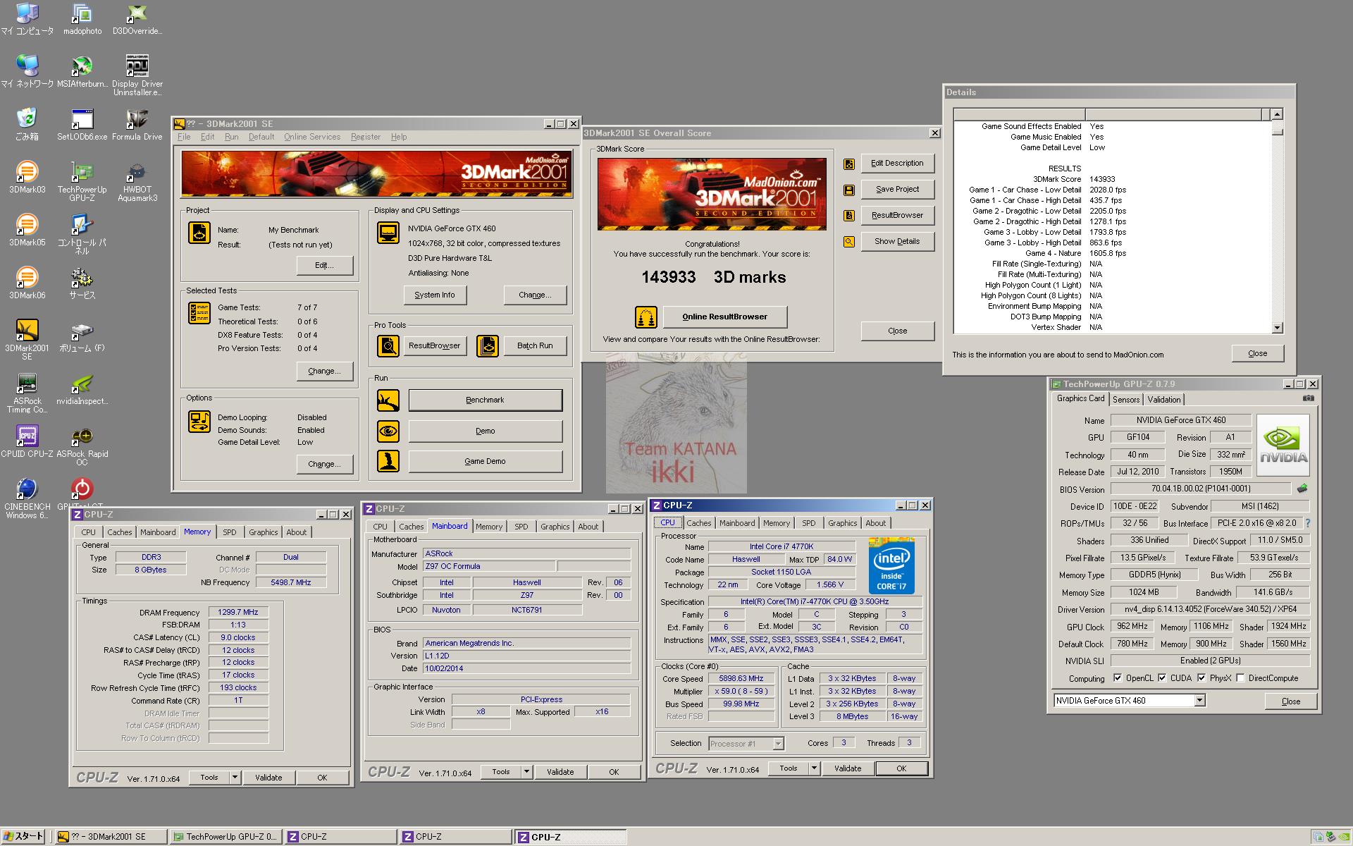
Task: Click the Core Speed value 5898.63 MHz
Action: [741, 679]
